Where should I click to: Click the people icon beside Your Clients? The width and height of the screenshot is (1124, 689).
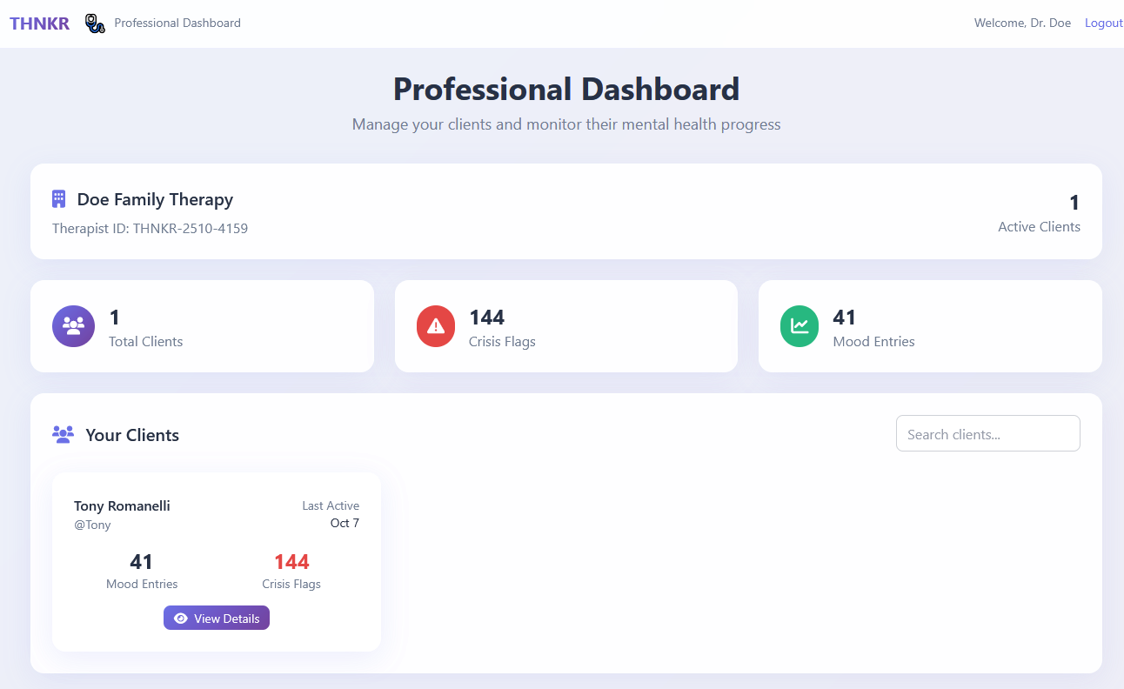pos(63,434)
